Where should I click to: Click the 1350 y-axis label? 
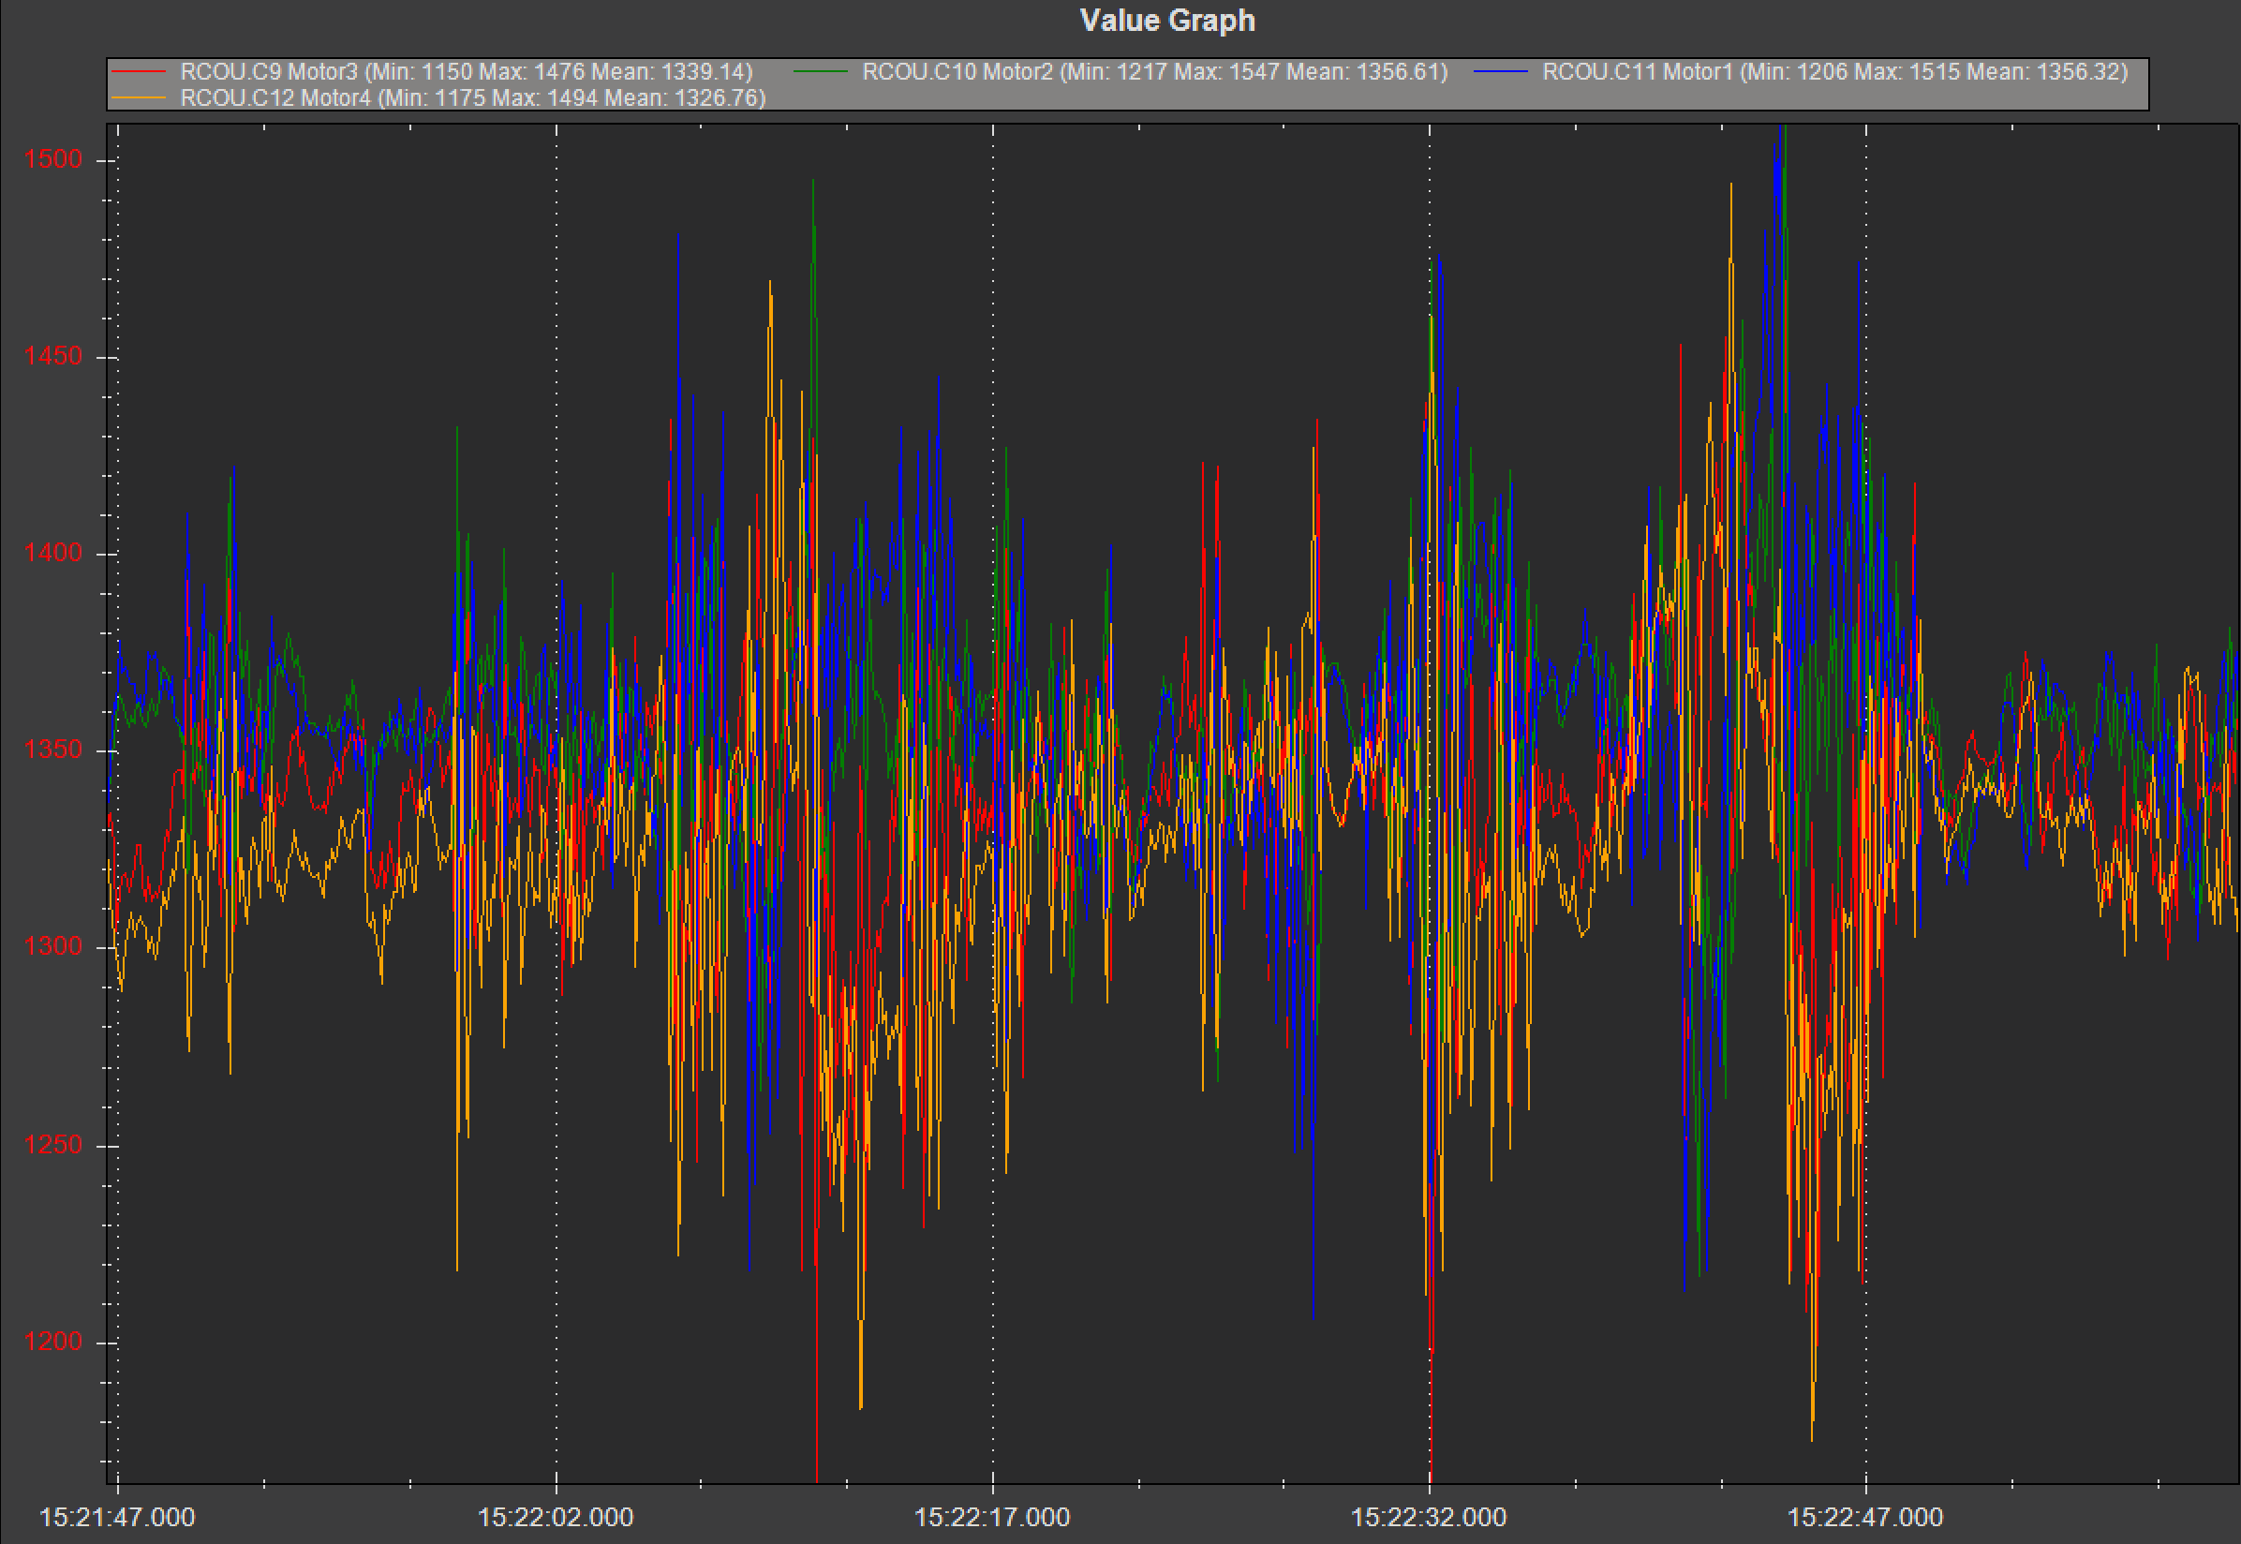pos(53,749)
